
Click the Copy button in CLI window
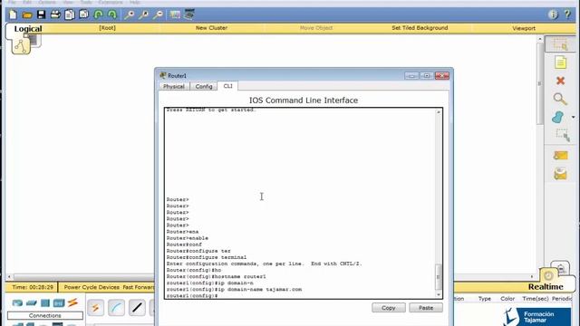(x=389, y=308)
